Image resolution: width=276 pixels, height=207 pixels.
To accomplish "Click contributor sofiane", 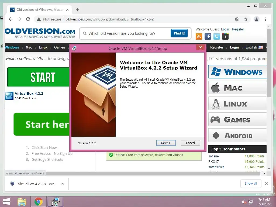I will point(213,156).
